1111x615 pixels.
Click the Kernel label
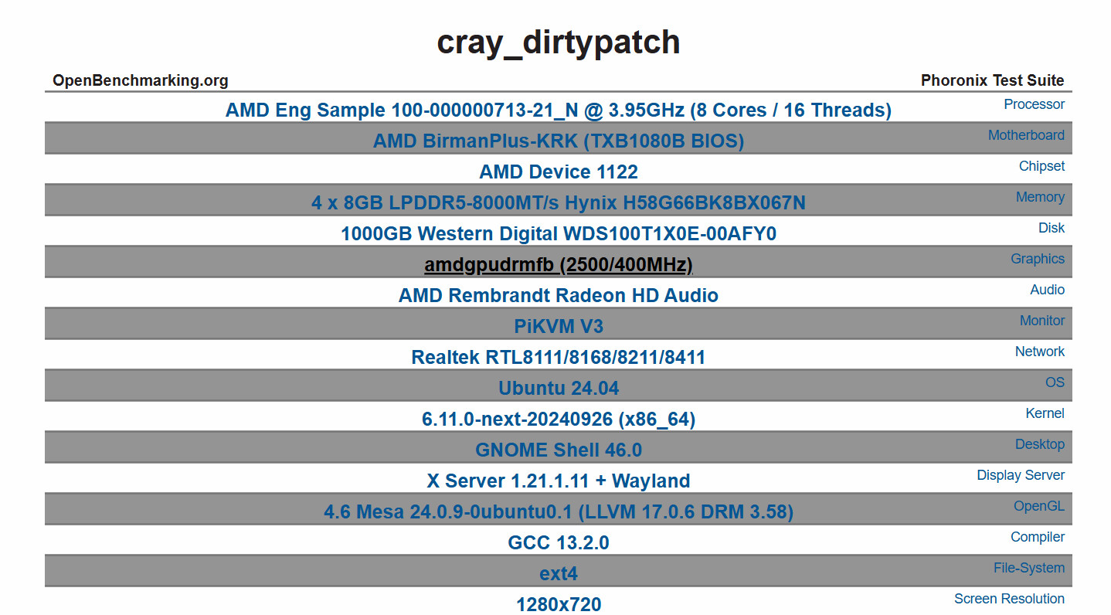click(x=1045, y=413)
